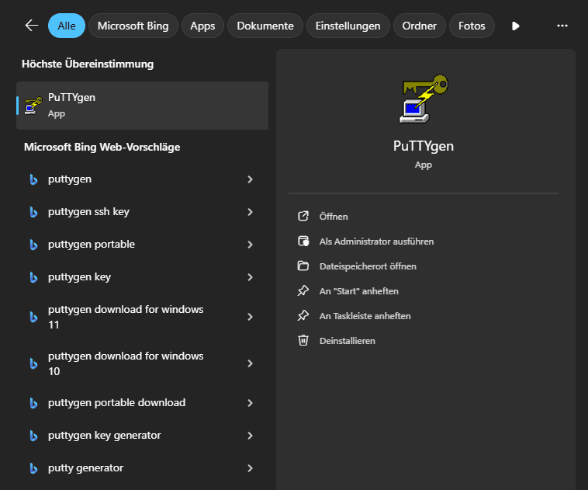Expand chevron for 'putty generator'
The height and width of the screenshot is (490, 588).
pyautogui.click(x=250, y=468)
